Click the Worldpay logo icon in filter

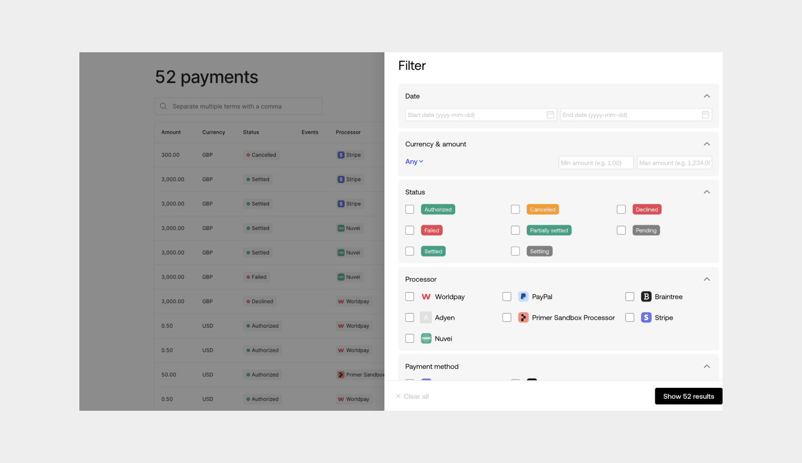click(426, 297)
